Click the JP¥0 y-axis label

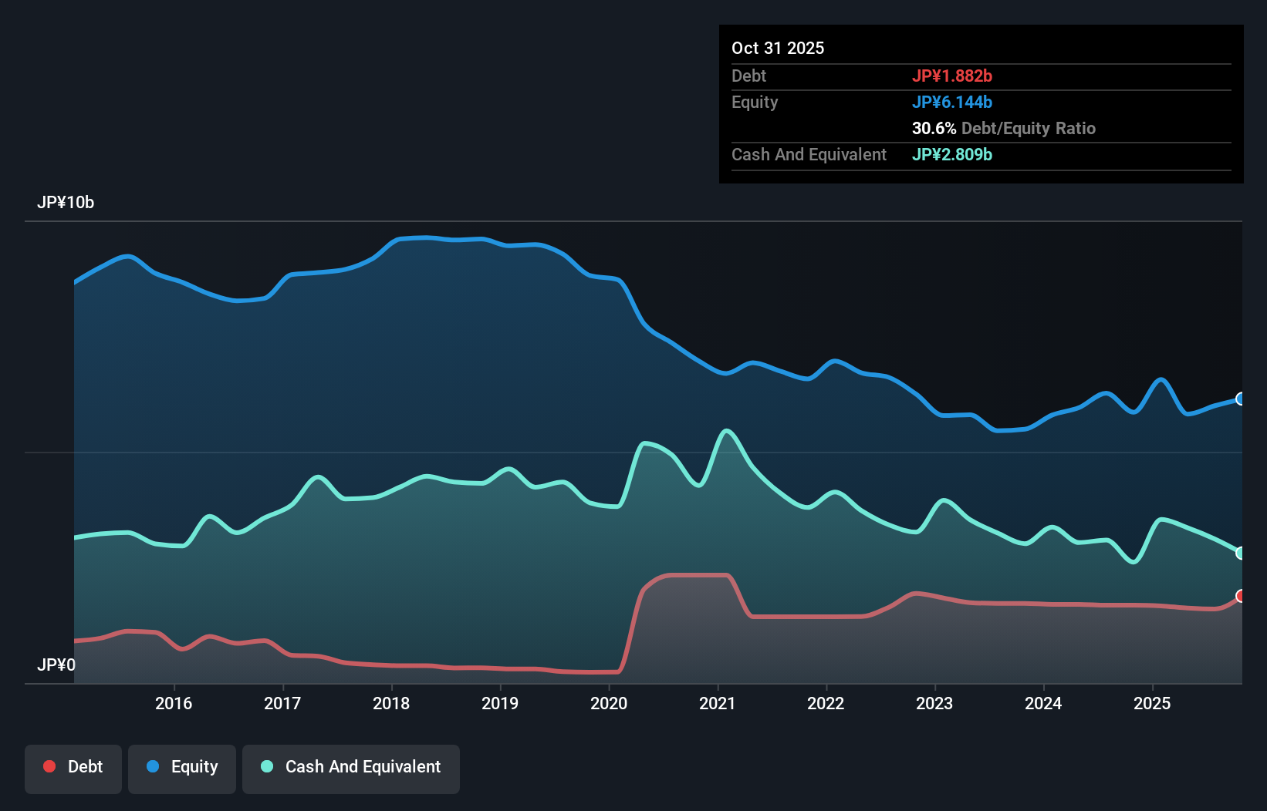pyautogui.click(x=56, y=665)
